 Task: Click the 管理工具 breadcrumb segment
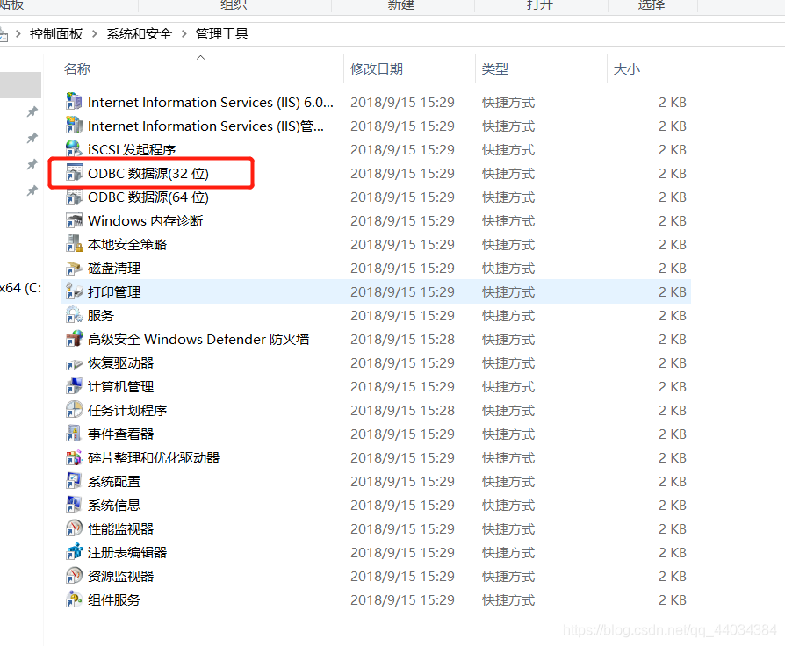(x=222, y=34)
